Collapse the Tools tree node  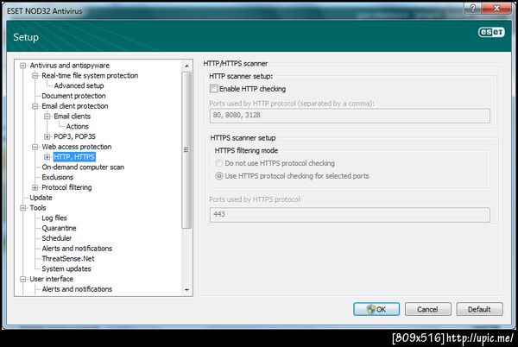22,208
